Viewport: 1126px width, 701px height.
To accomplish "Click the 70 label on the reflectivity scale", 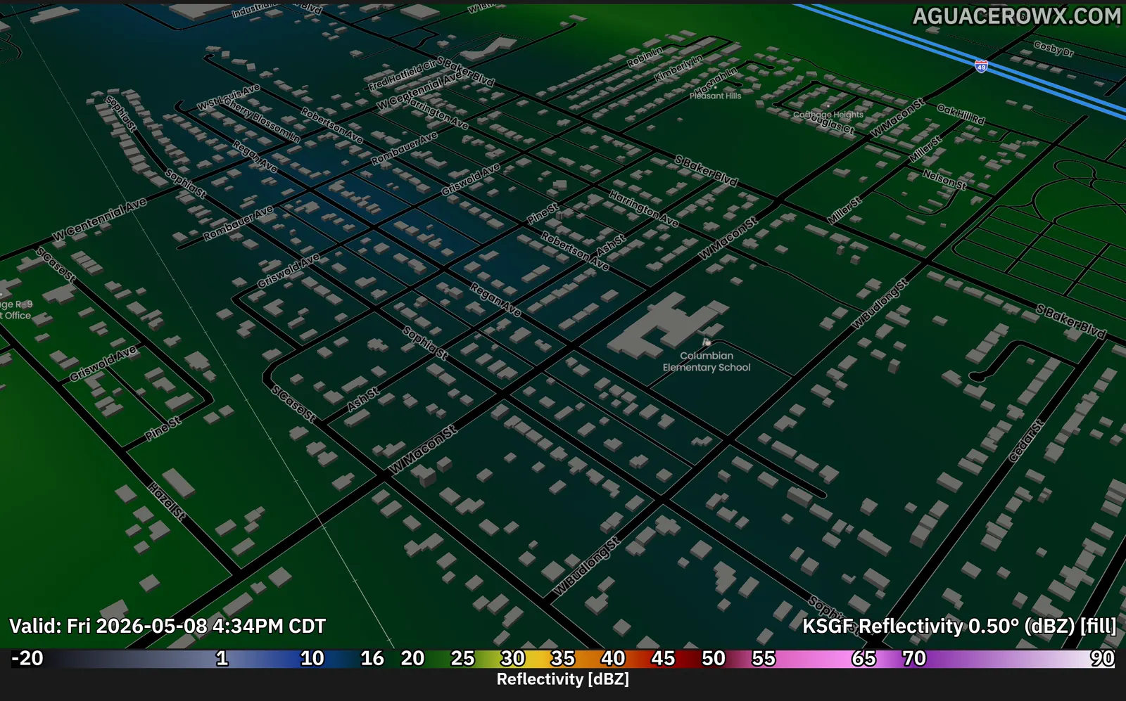I will (x=913, y=658).
